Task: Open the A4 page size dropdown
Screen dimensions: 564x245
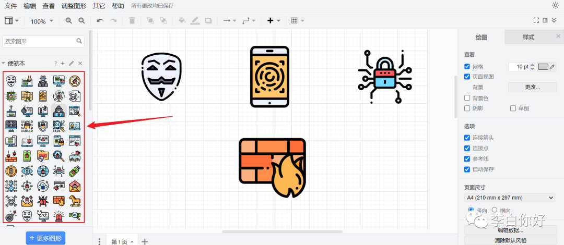Action: (510, 198)
